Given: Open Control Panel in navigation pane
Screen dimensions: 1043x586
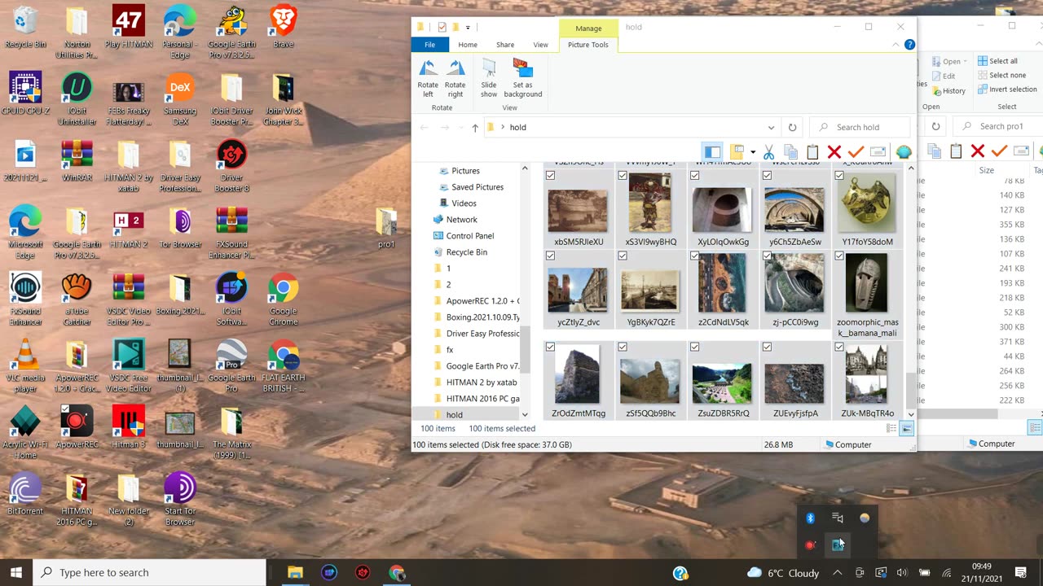Looking at the screenshot, I should click(x=469, y=236).
